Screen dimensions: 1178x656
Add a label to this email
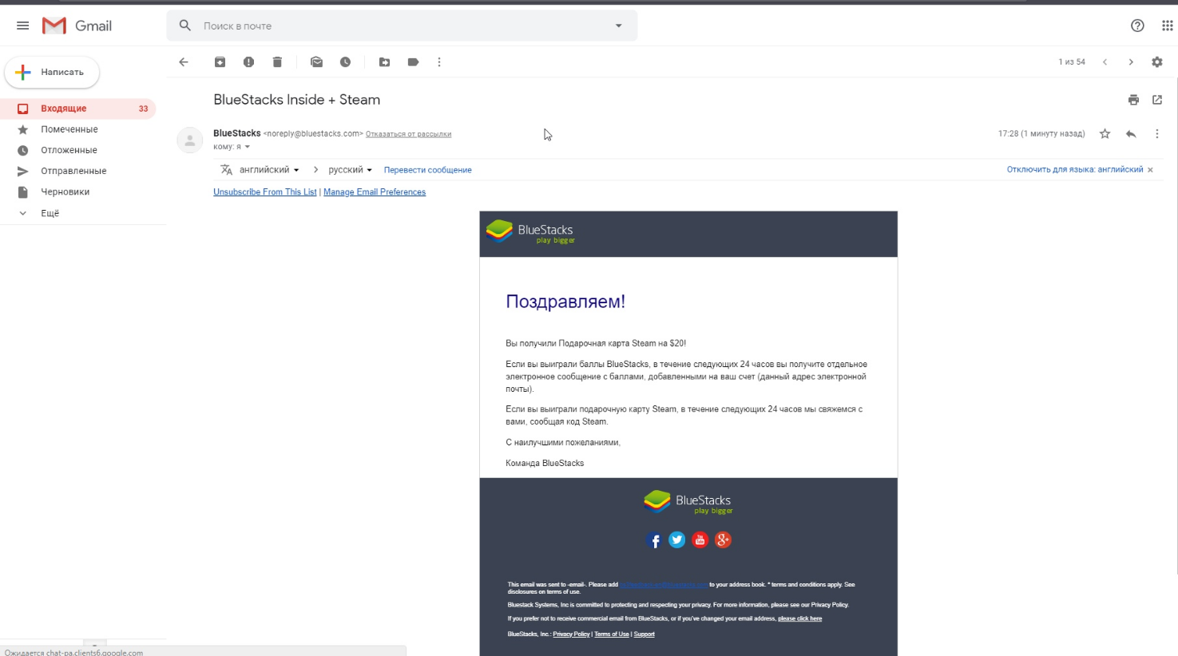413,62
